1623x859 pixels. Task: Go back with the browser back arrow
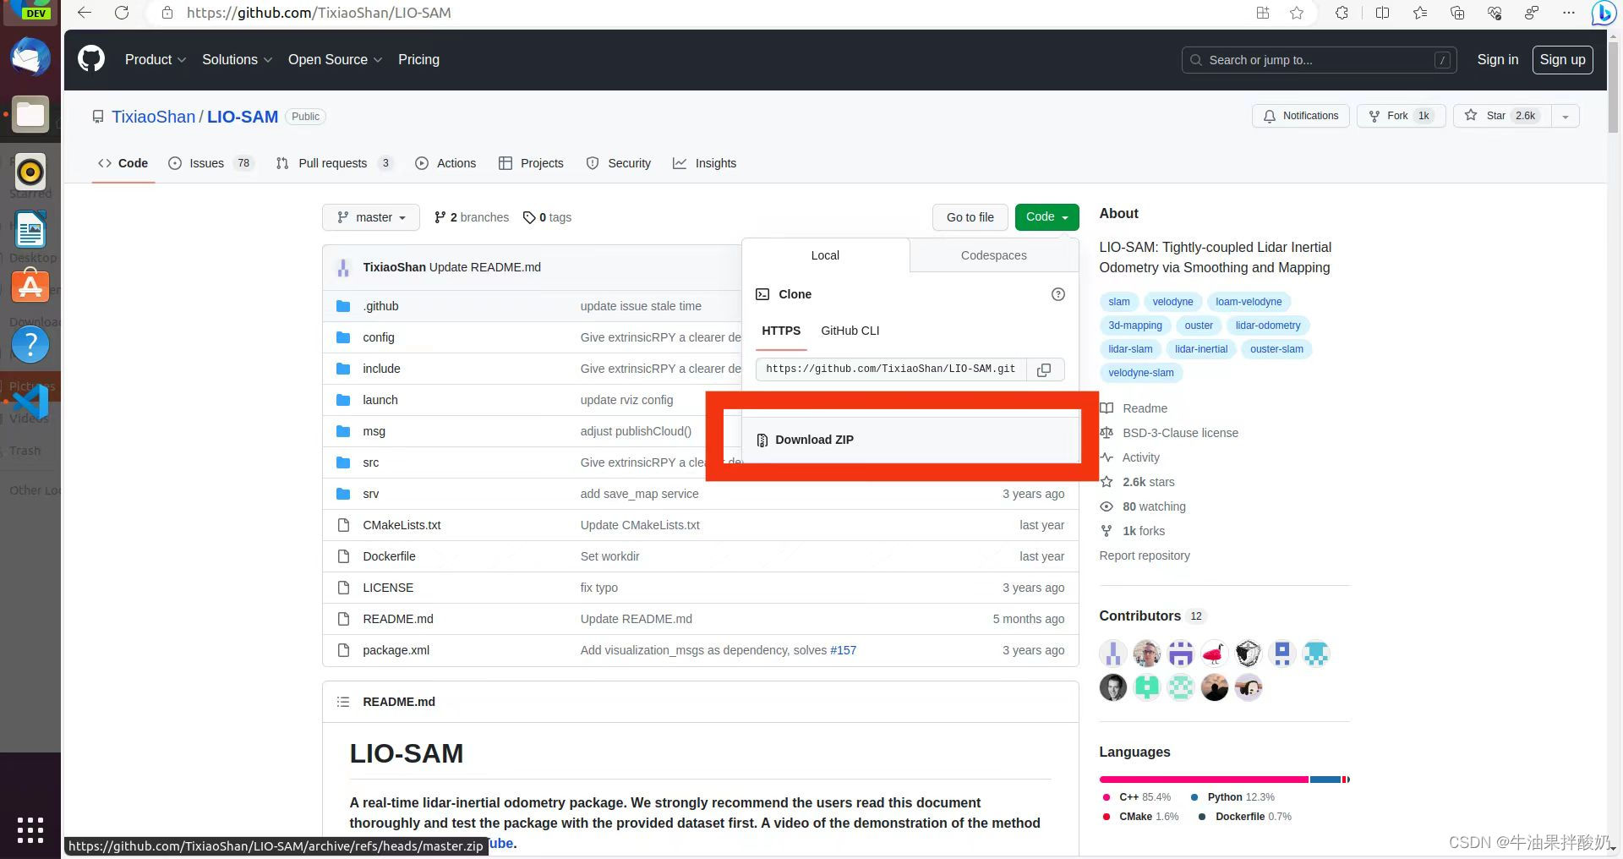(x=85, y=13)
